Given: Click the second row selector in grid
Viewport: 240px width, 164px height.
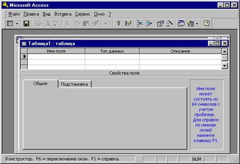Looking at the screenshot, I should (24, 62).
